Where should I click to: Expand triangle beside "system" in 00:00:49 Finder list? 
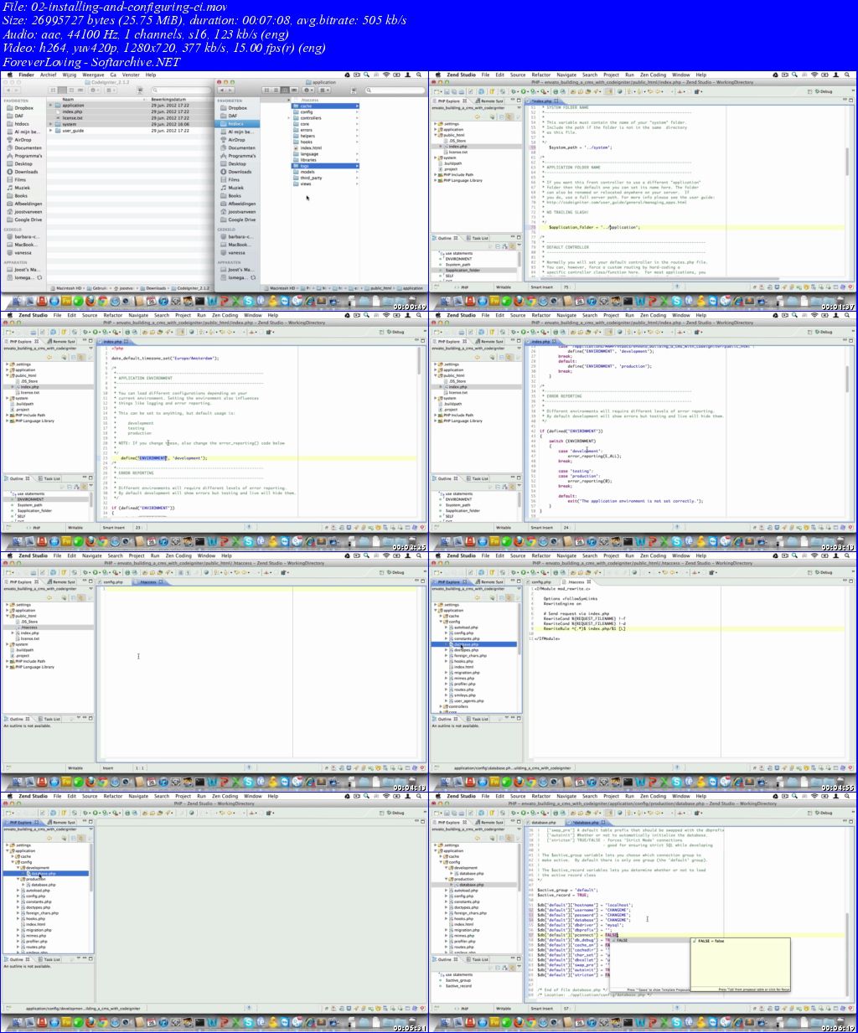click(x=50, y=124)
